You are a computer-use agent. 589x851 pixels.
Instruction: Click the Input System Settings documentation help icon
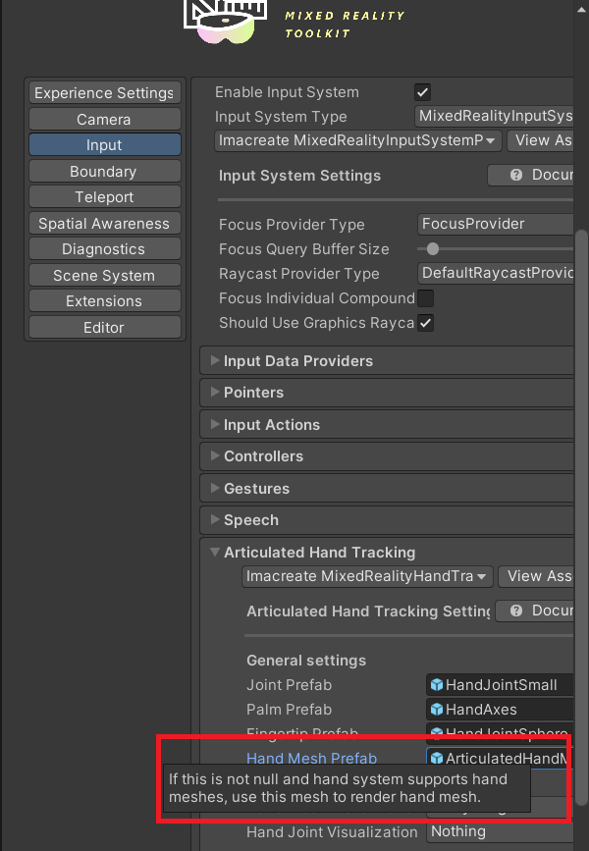[516, 175]
